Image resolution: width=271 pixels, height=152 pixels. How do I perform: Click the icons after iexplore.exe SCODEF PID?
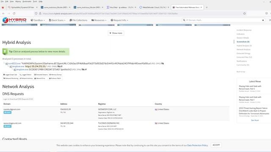click(x=84, y=69)
